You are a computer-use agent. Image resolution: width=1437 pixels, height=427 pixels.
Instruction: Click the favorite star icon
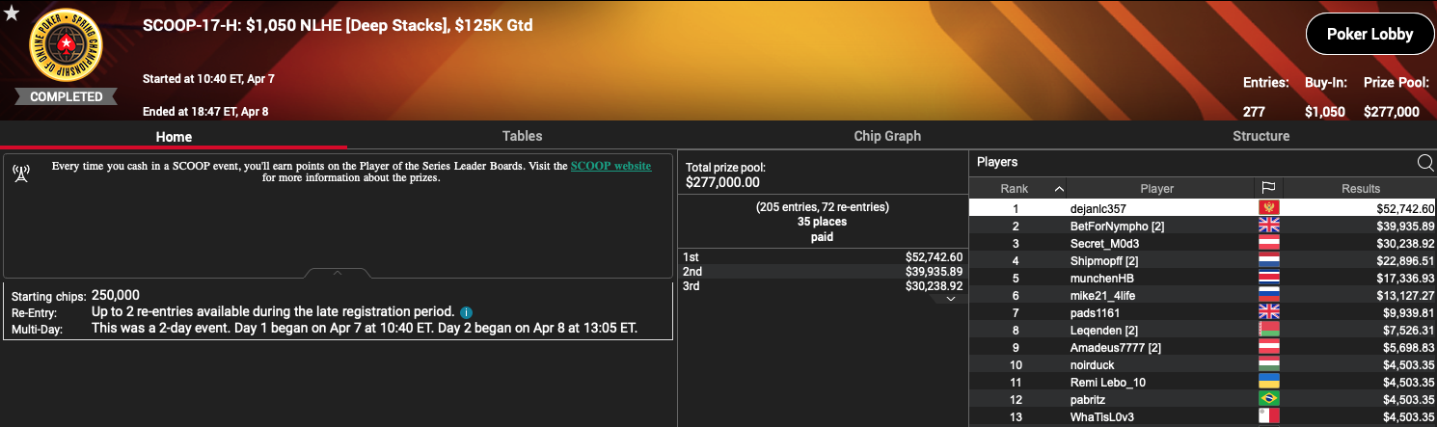[10, 14]
